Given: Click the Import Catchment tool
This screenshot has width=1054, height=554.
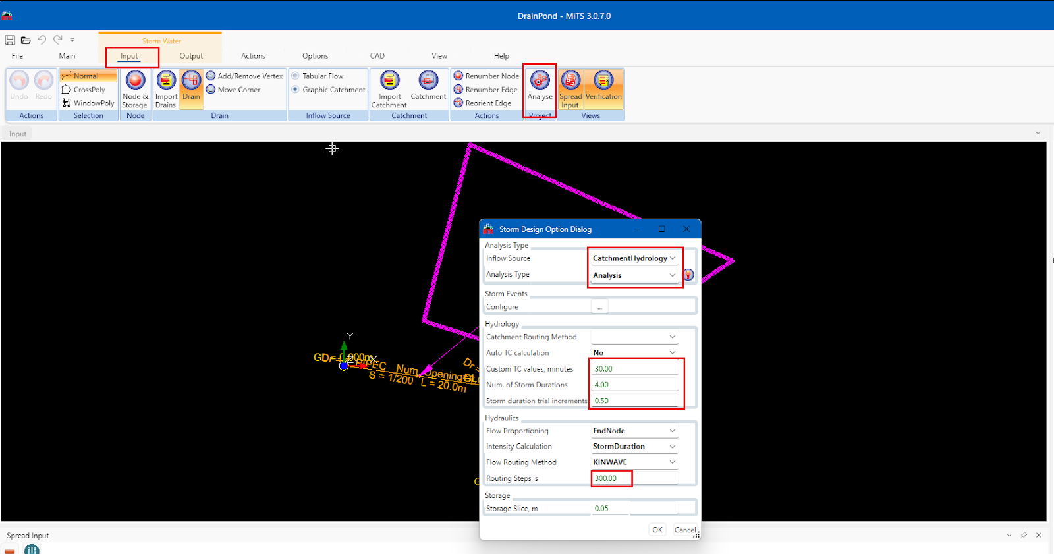Looking at the screenshot, I should coord(389,90).
